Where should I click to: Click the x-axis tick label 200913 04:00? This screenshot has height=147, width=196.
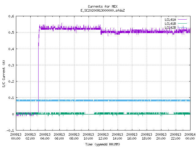[45, 136]
